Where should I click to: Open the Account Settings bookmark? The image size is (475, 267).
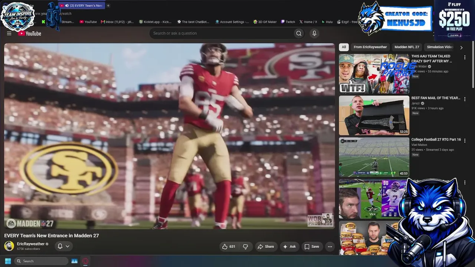[232, 22]
